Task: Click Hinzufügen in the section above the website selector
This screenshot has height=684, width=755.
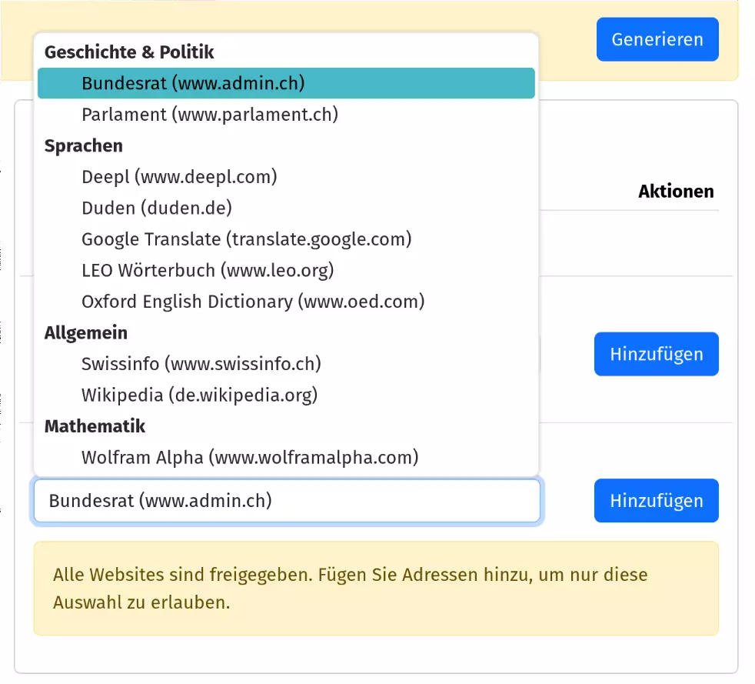Action: tap(656, 354)
